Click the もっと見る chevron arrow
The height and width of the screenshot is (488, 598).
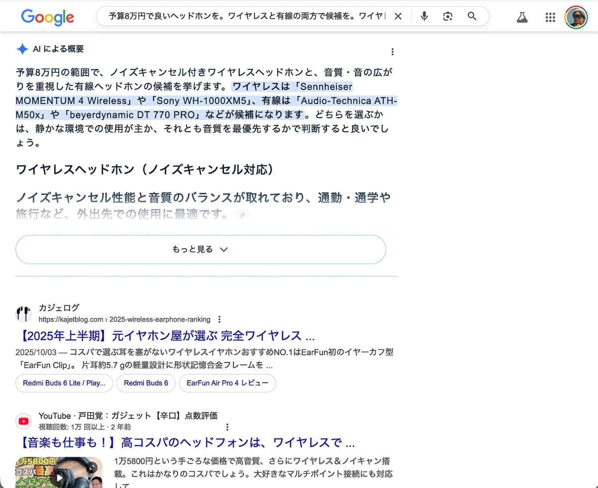tap(224, 249)
